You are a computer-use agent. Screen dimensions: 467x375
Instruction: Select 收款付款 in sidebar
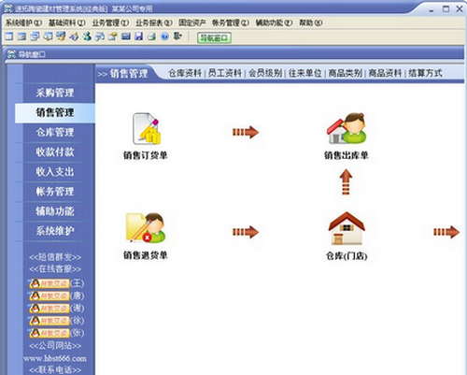tap(55, 152)
